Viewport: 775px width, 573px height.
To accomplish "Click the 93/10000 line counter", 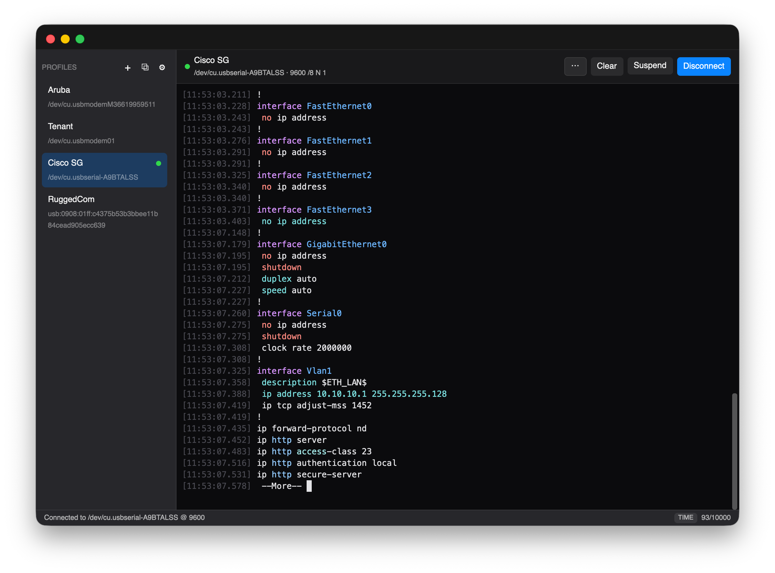I will [x=716, y=517].
